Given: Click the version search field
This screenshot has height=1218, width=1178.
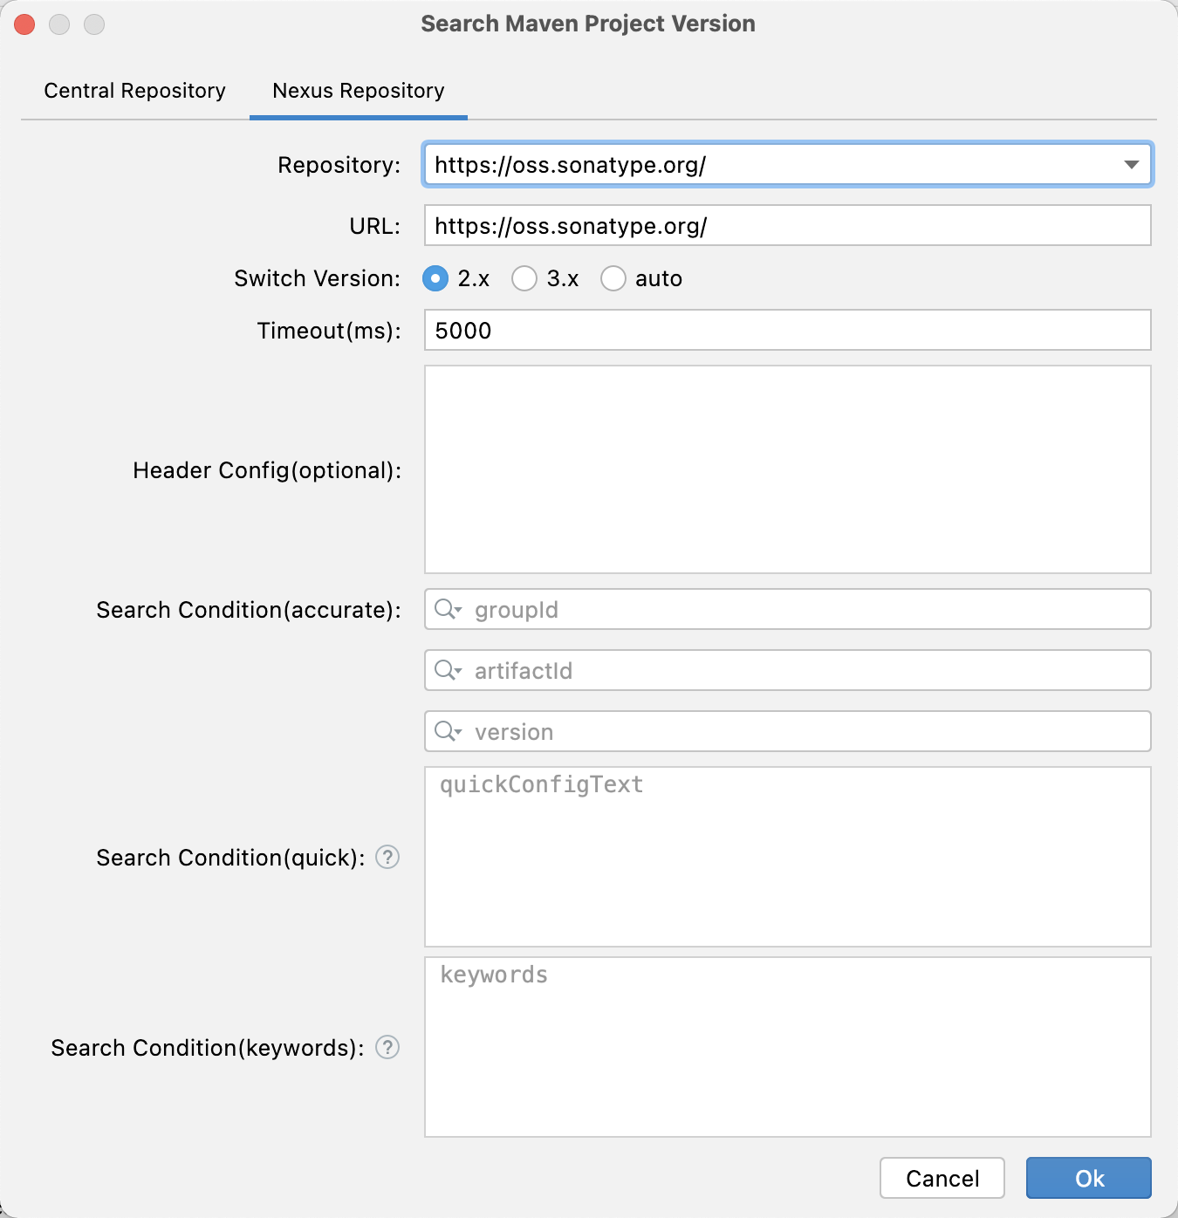Looking at the screenshot, I should coord(788,731).
